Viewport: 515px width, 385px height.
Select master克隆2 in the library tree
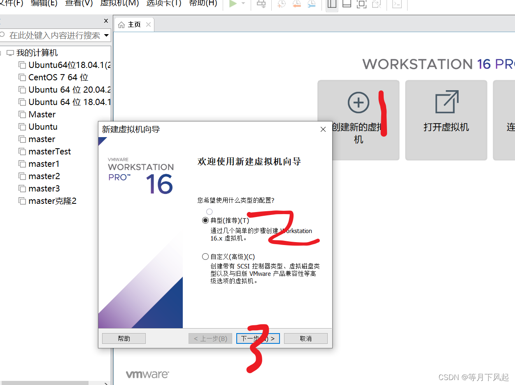pos(52,201)
